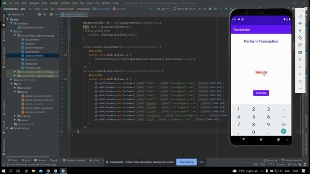310x174 pixels.
Task: Expand the mipmap folder node
Action: 15,116
